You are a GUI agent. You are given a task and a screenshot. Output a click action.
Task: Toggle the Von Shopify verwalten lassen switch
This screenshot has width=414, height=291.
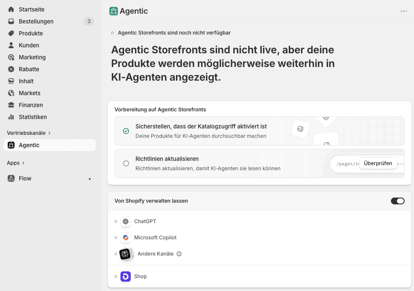click(x=398, y=201)
